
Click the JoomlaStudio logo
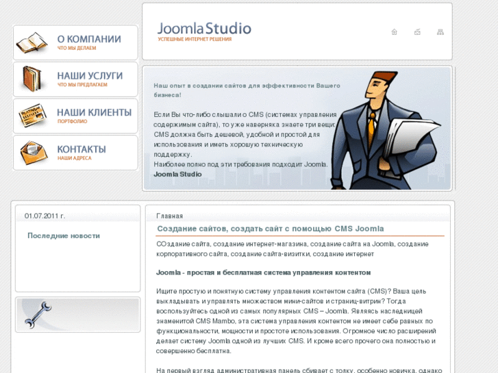203,31
